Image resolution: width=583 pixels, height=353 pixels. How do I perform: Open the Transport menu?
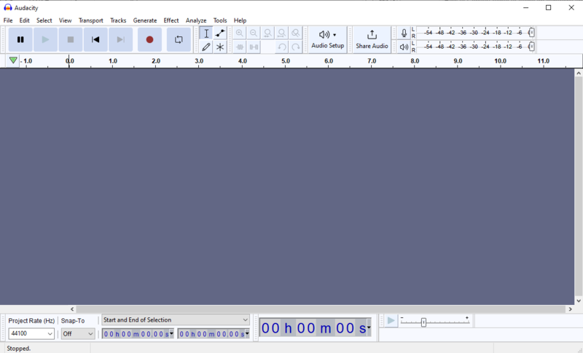click(90, 20)
